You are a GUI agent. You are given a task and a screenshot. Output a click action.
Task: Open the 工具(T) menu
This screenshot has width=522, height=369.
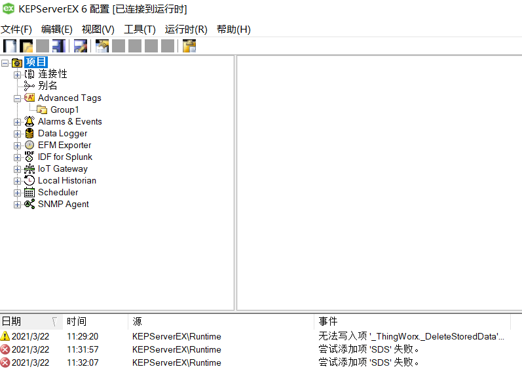click(140, 29)
